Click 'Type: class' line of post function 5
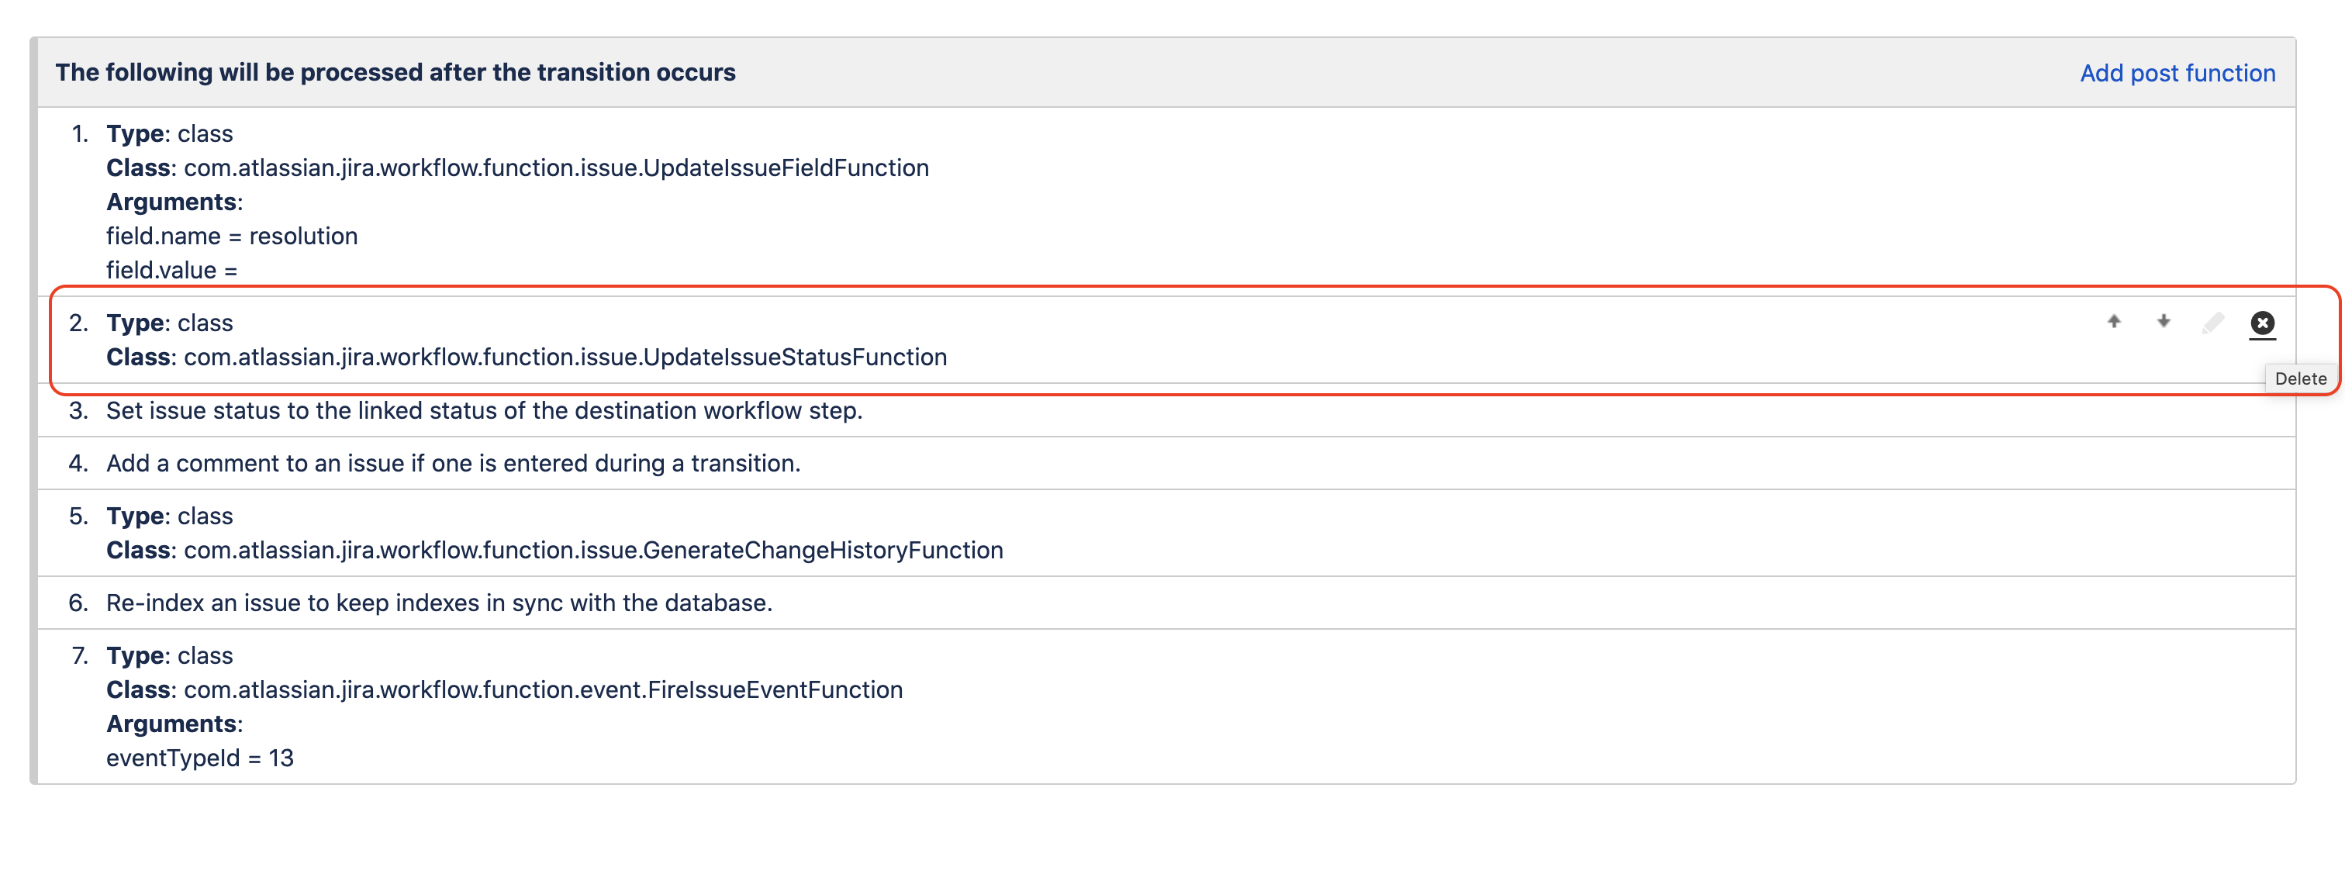Screen dimensions: 2345x881 point(169,516)
